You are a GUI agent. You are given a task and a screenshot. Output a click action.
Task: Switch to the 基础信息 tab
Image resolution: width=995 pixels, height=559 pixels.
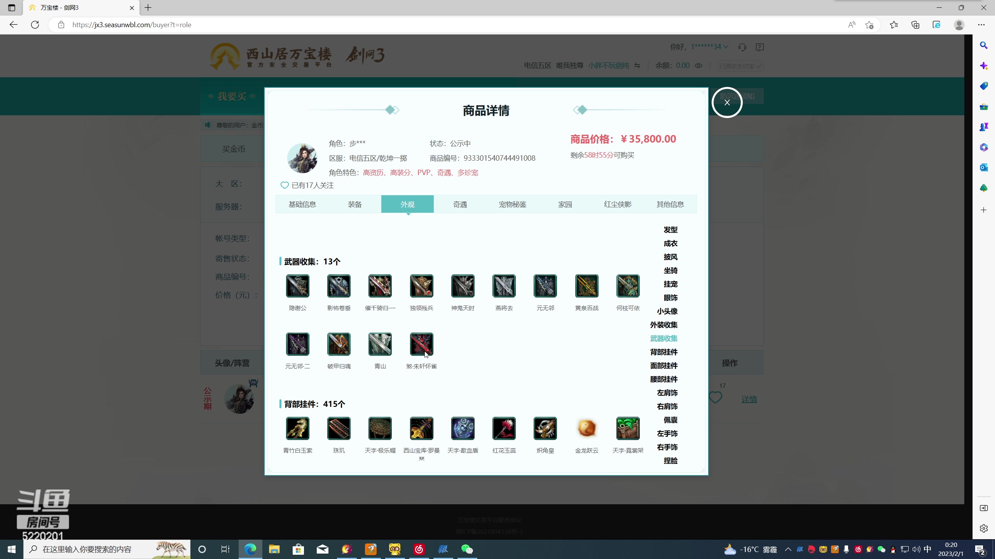point(302,204)
